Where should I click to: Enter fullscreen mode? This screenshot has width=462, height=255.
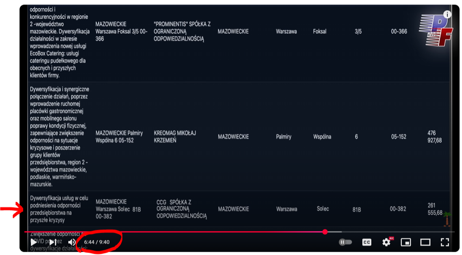(445, 242)
